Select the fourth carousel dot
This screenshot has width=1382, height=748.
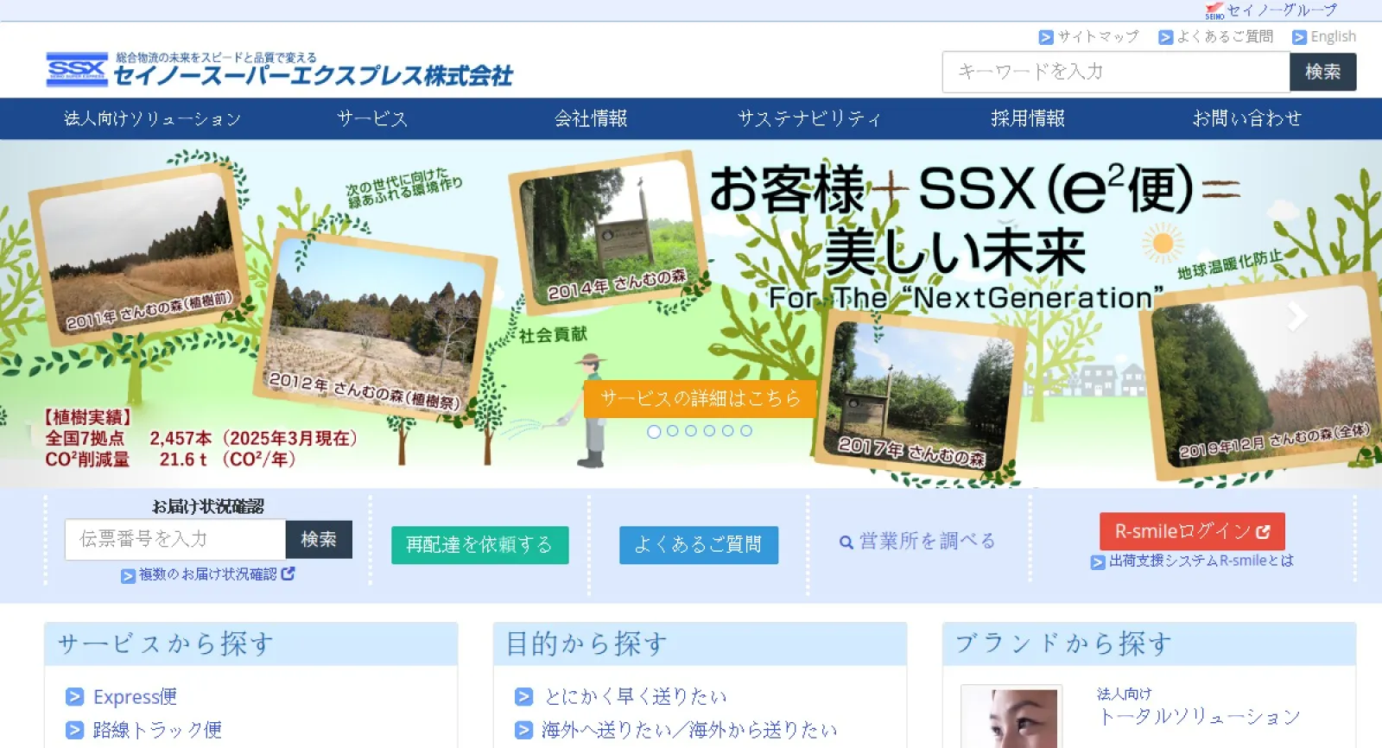pos(709,431)
